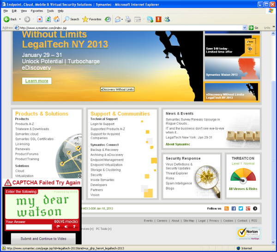
Task: Open the Cookies footer link
Action: (228, 221)
